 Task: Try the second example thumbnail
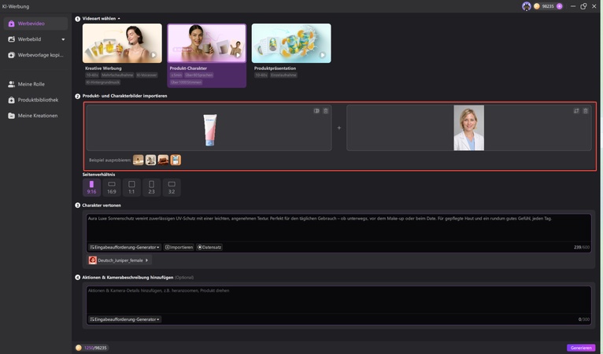(x=151, y=160)
